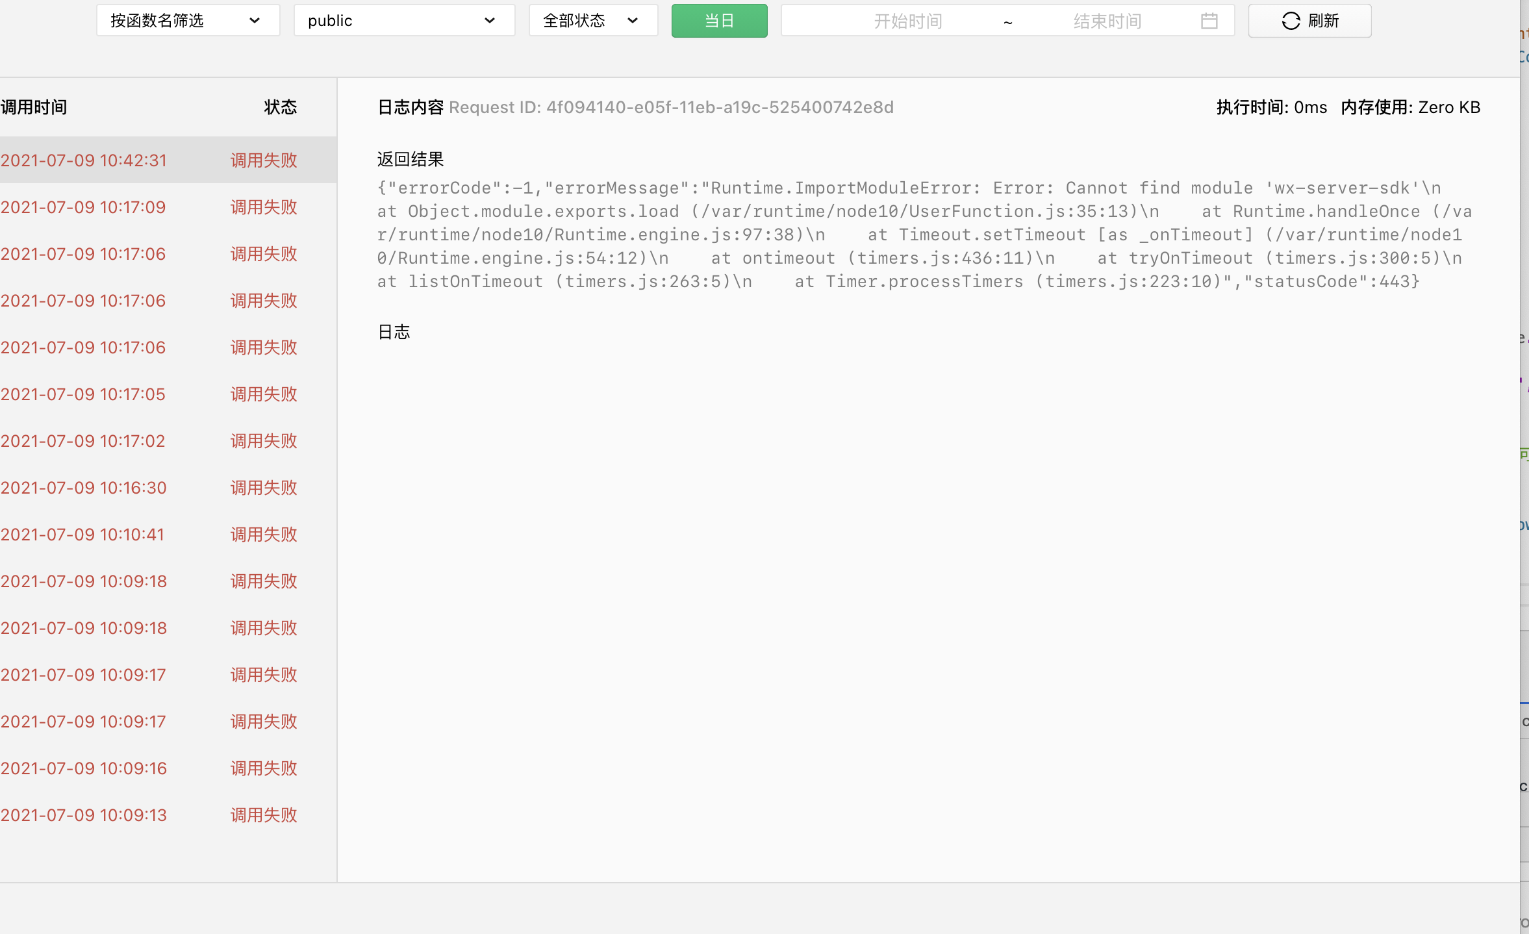Screen dimensions: 1529x934
Task: Expand the function name filter dropdown
Action: (188, 21)
